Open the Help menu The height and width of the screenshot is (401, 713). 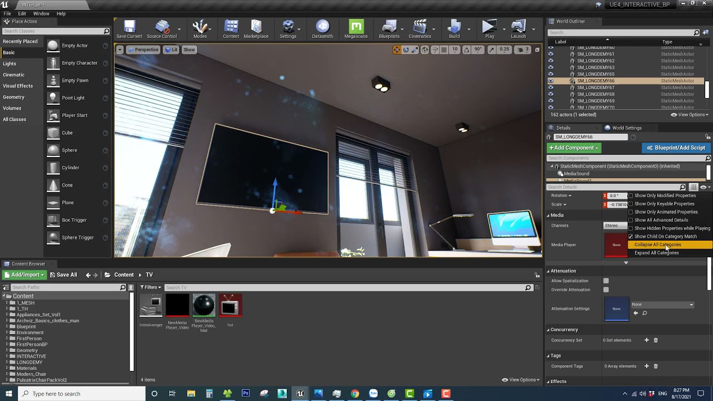(61, 13)
